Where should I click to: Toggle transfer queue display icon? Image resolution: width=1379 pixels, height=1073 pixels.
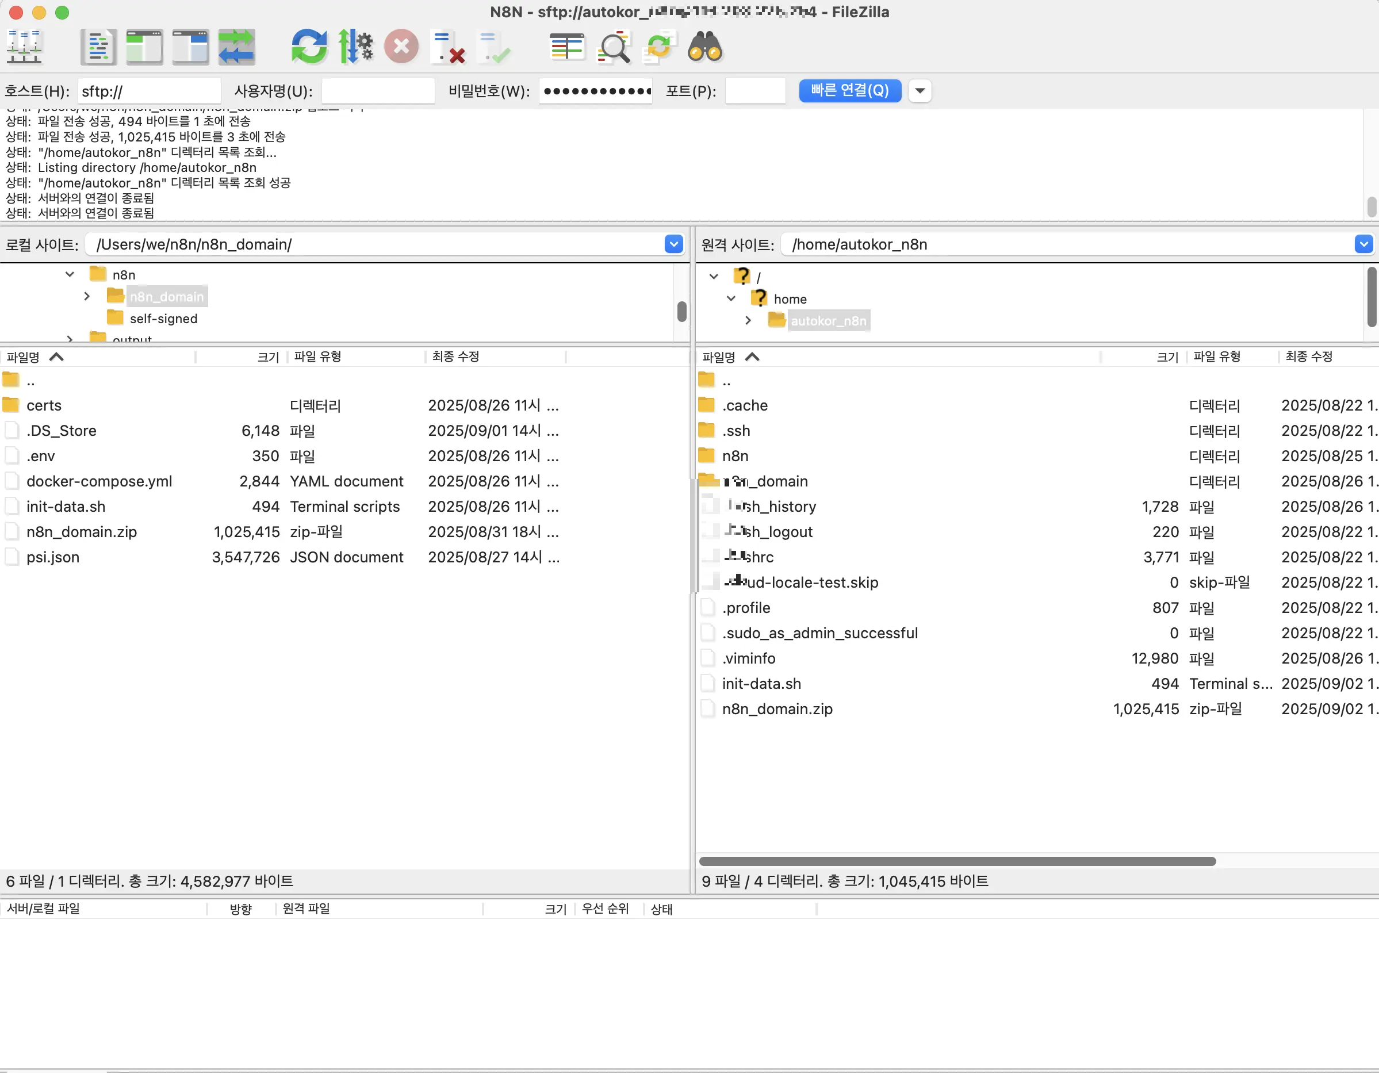(x=236, y=47)
